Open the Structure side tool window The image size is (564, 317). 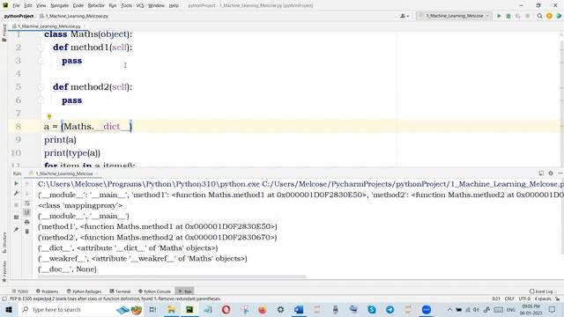pyautogui.click(x=4, y=242)
